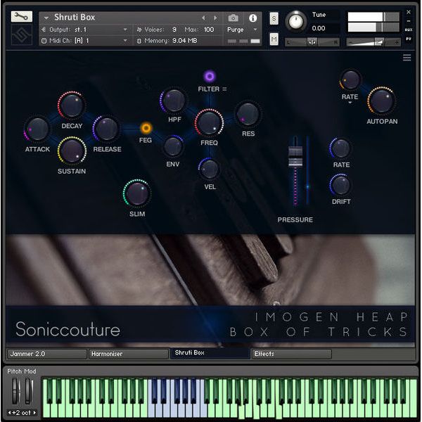This screenshot has width=422, height=422.
Task: Close the instrument with X button
Action: 408,12
